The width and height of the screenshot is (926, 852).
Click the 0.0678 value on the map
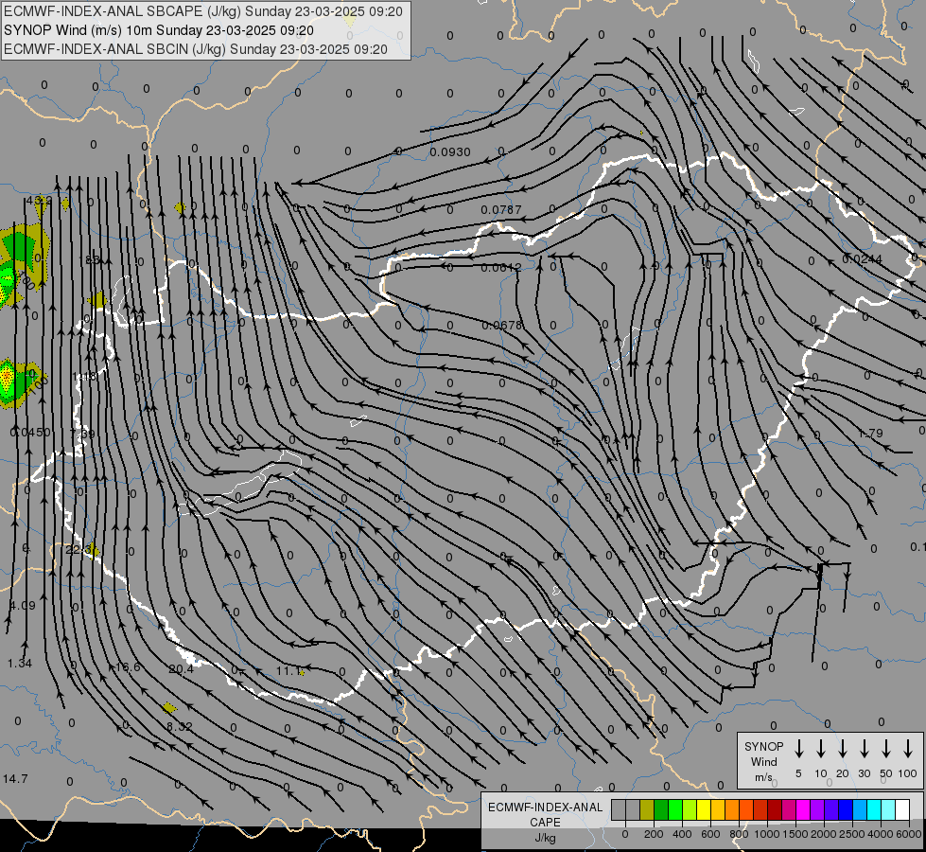click(x=502, y=326)
